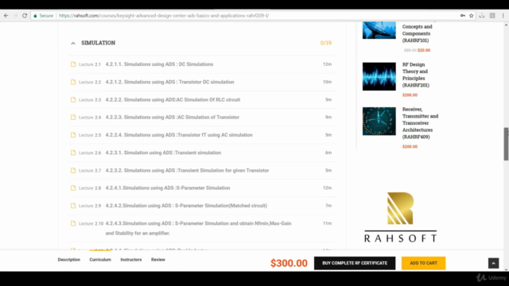Click the $20.00 sale price

coord(424,50)
